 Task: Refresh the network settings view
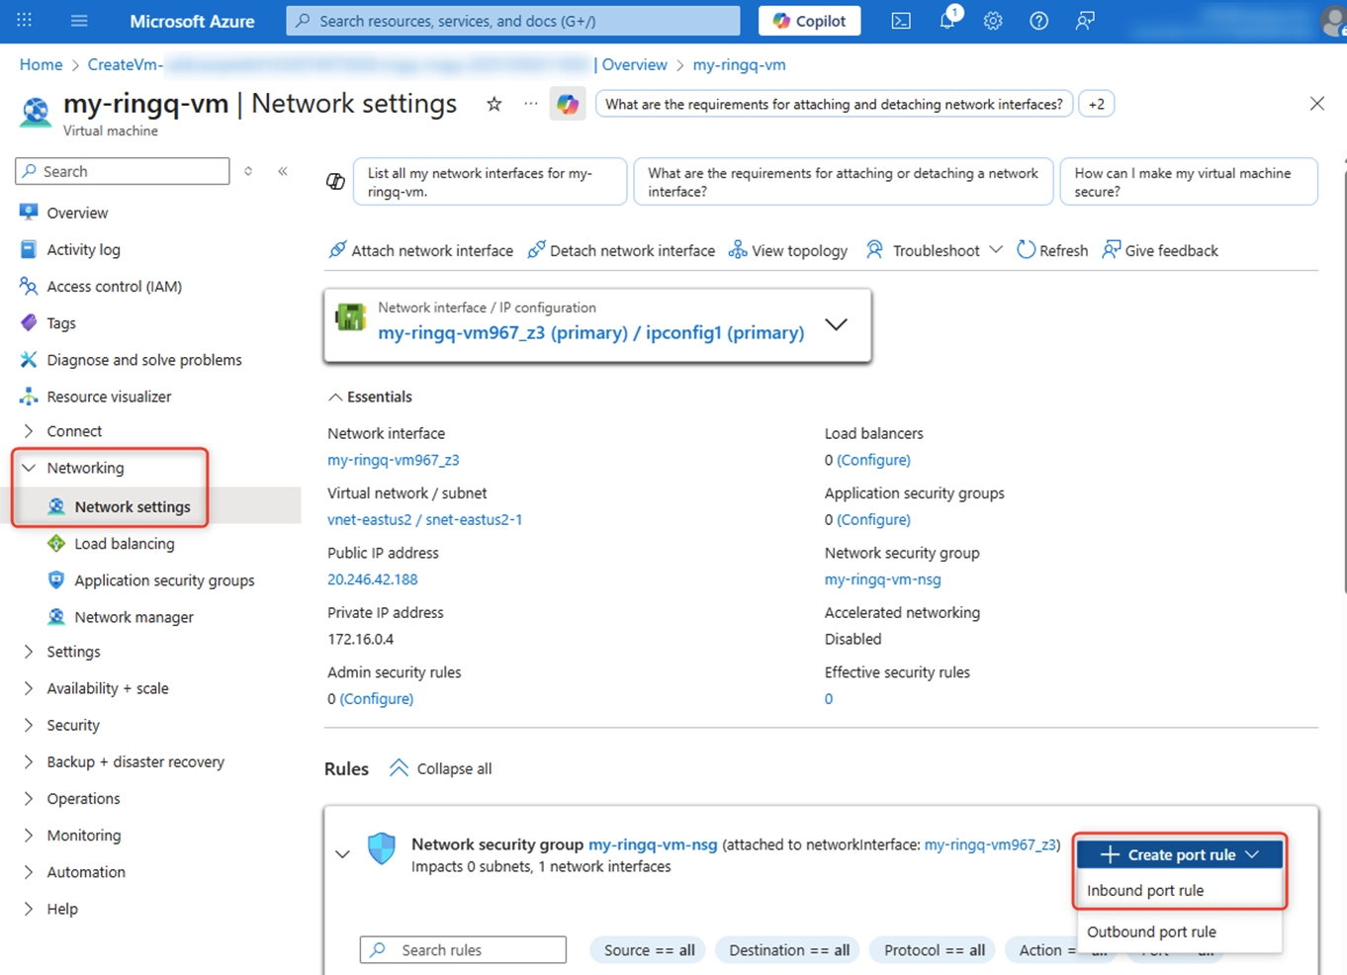(x=1051, y=250)
